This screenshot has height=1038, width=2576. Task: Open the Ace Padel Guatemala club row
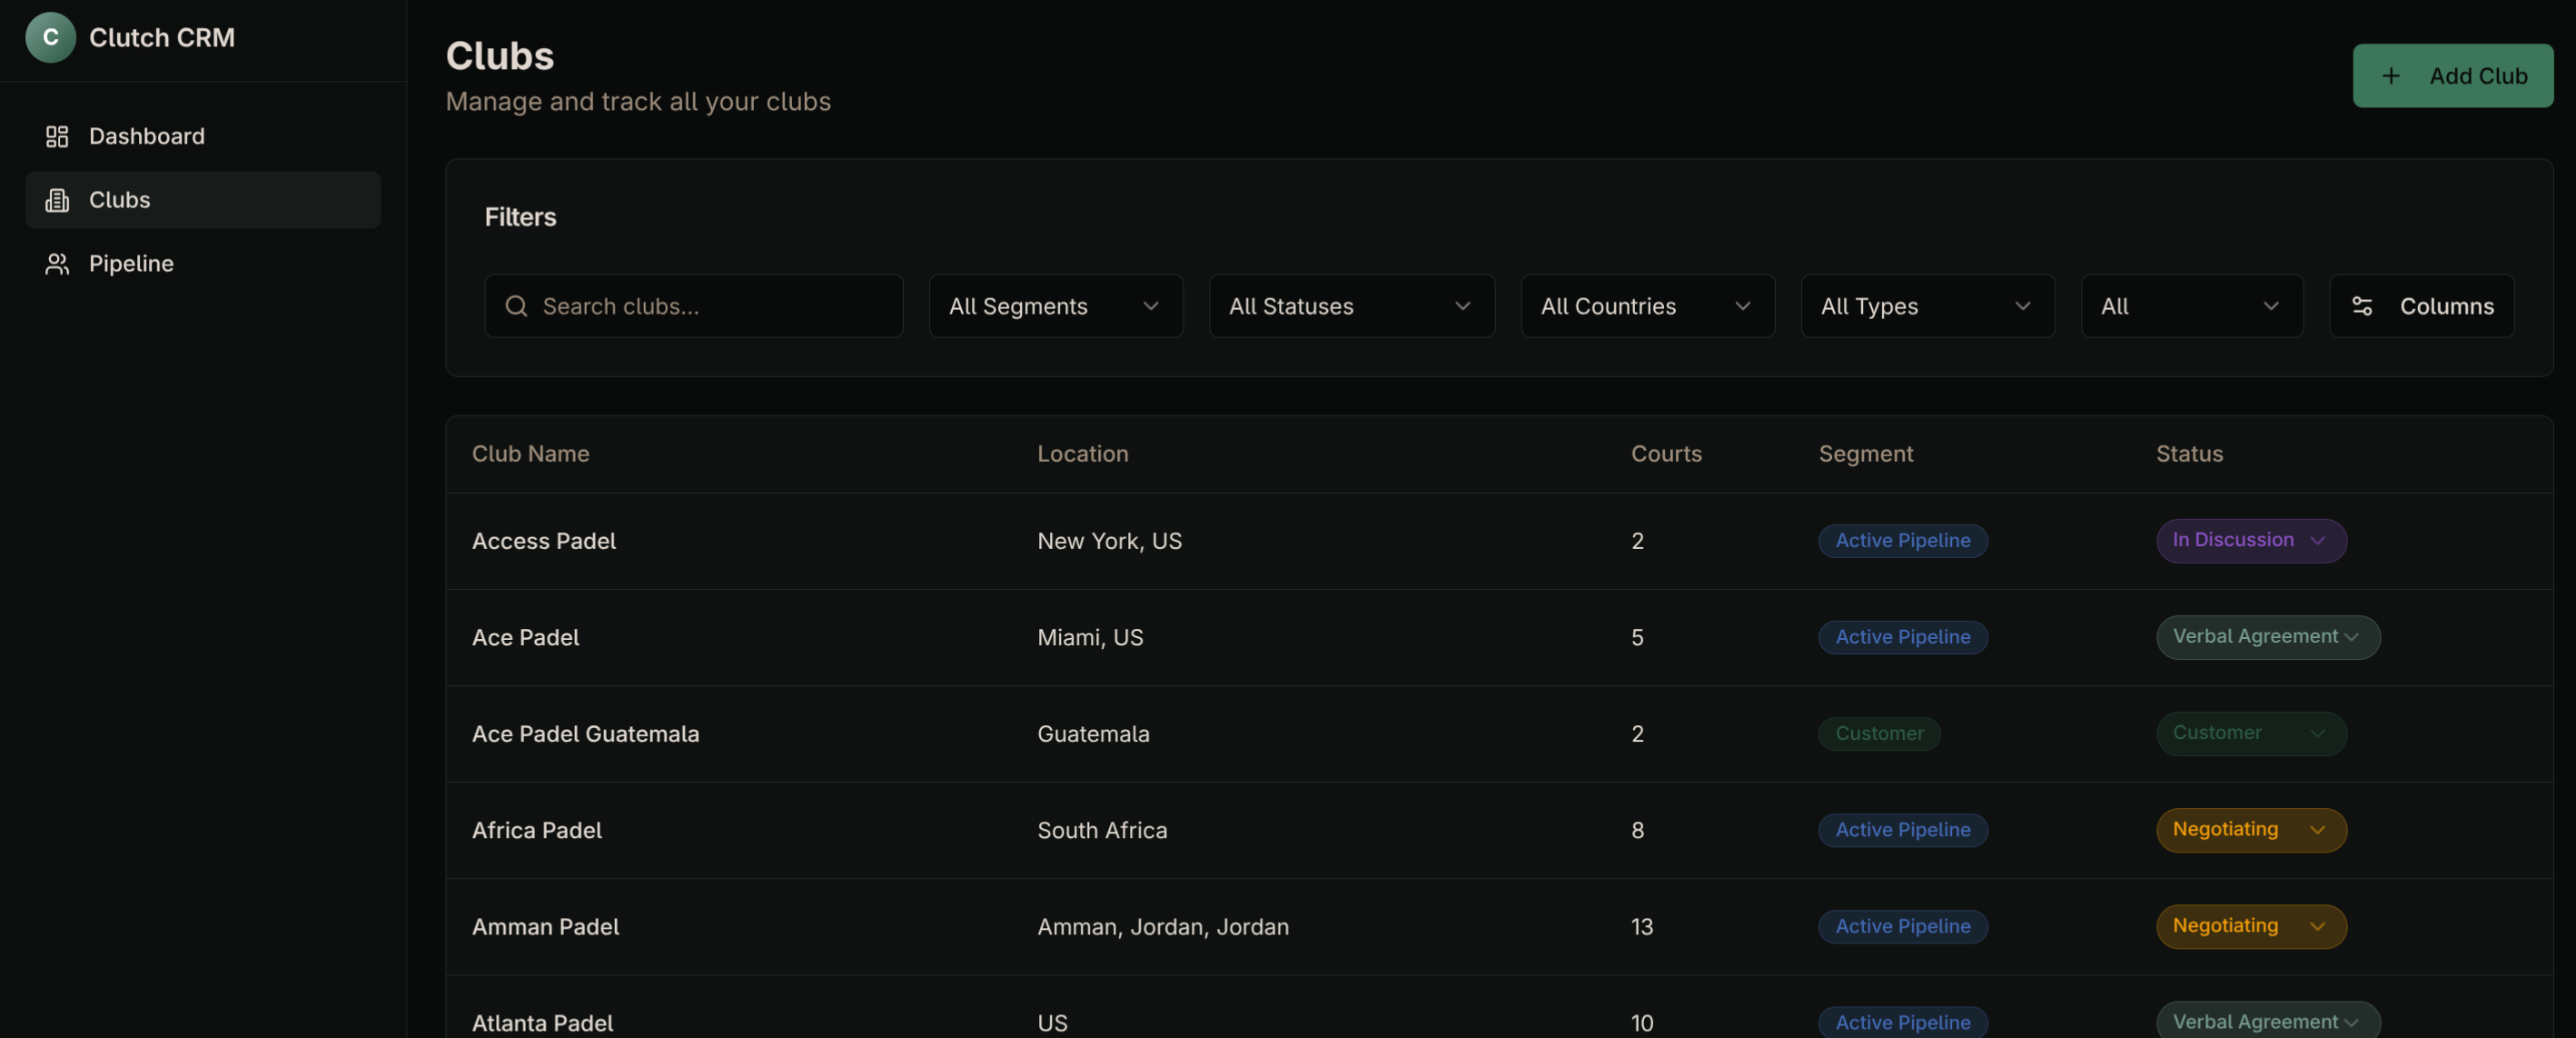point(585,734)
